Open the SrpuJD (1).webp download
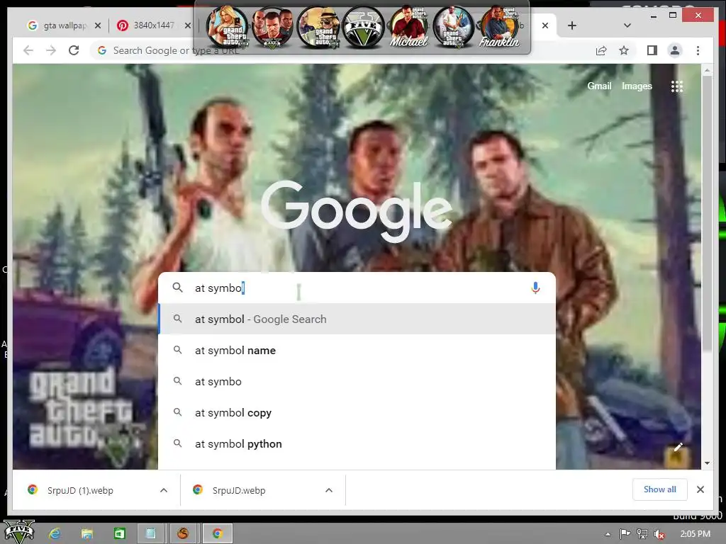The width and height of the screenshot is (726, 544). click(x=80, y=490)
